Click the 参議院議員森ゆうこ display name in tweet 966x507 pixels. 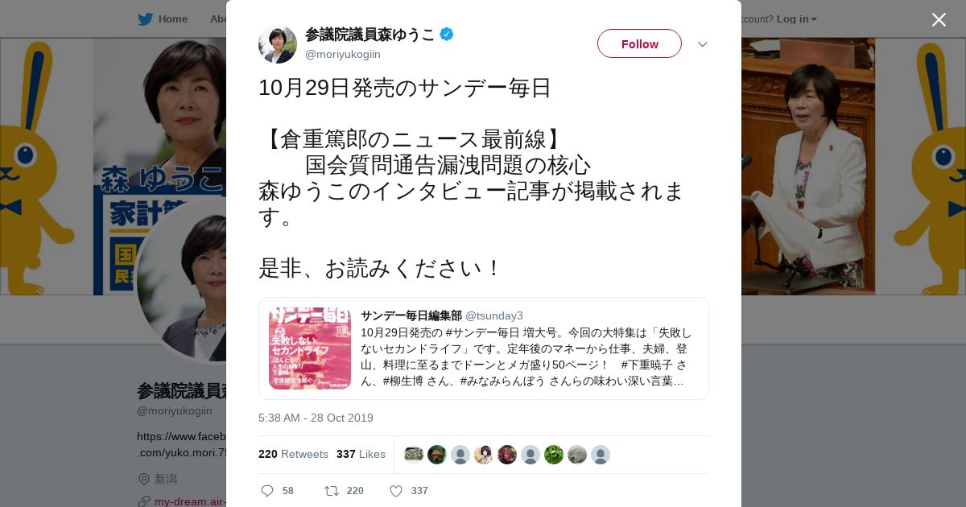tap(369, 34)
